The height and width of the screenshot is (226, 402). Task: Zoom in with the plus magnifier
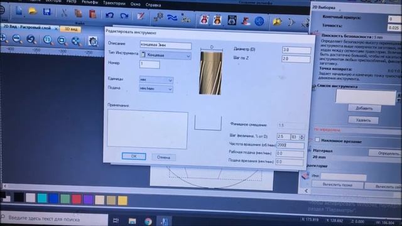pyautogui.click(x=4, y=38)
